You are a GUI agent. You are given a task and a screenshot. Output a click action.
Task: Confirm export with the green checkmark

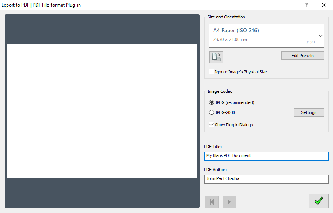(318, 201)
